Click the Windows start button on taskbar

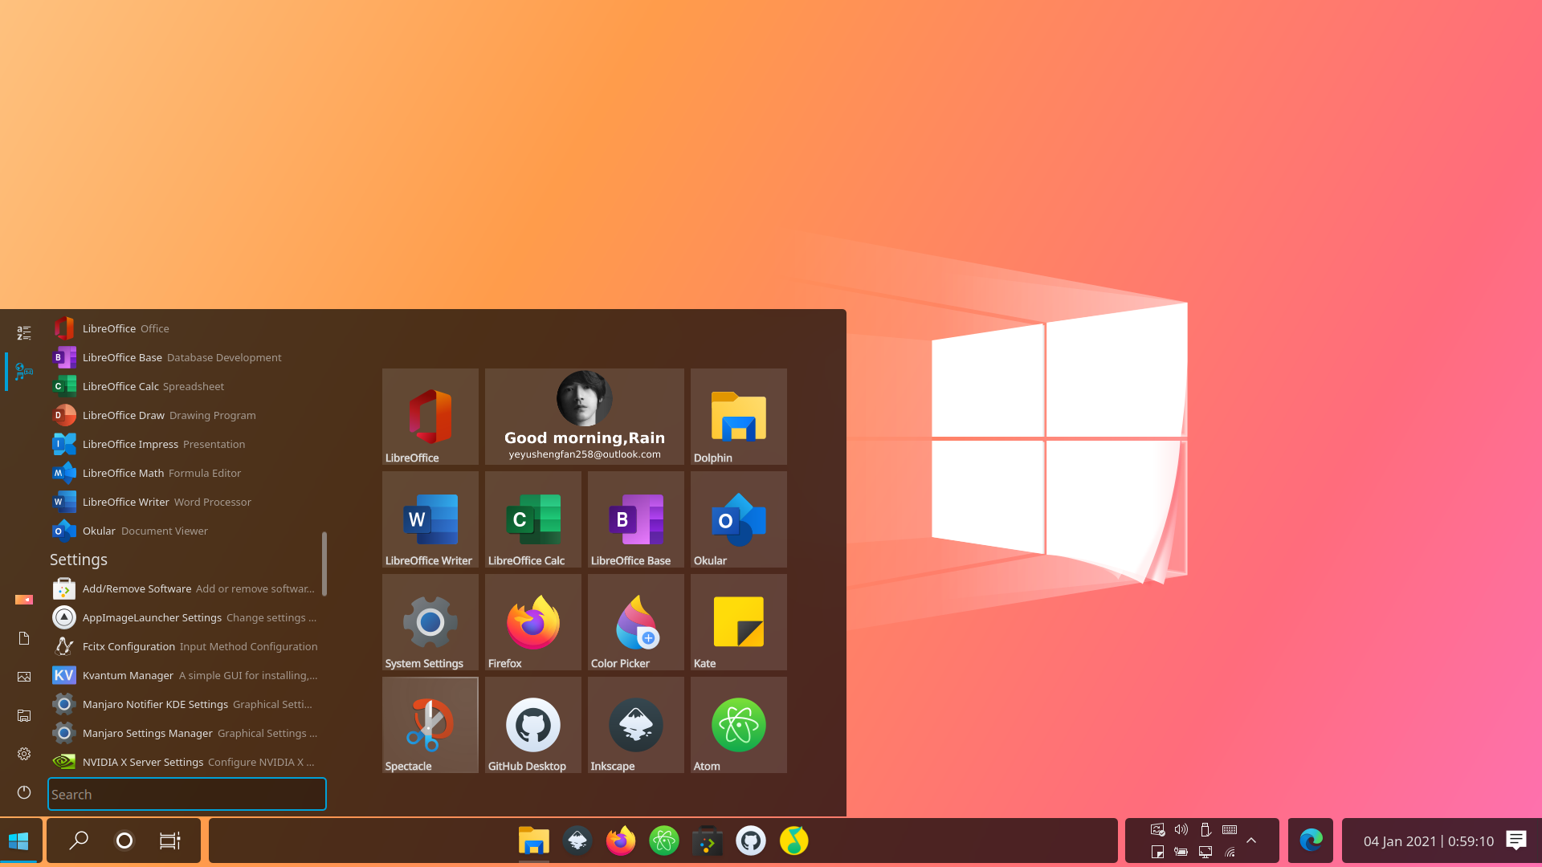click(19, 841)
